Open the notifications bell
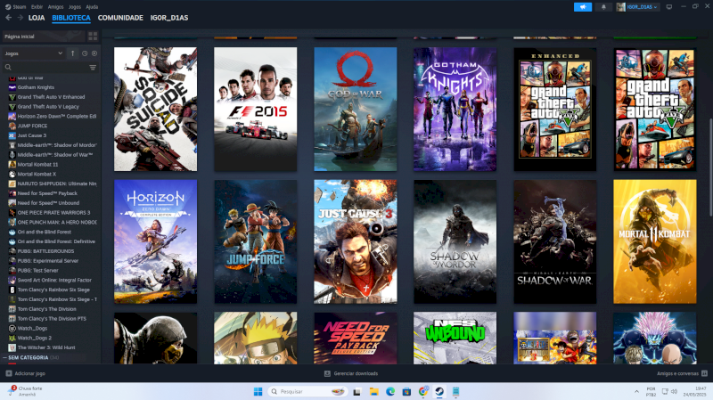The width and height of the screenshot is (713, 400). pyautogui.click(x=603, y=7)
